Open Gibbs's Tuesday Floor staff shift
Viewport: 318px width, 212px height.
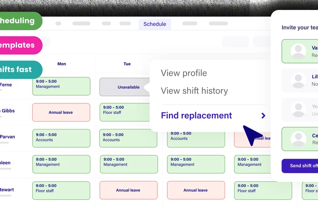[128, 113]
